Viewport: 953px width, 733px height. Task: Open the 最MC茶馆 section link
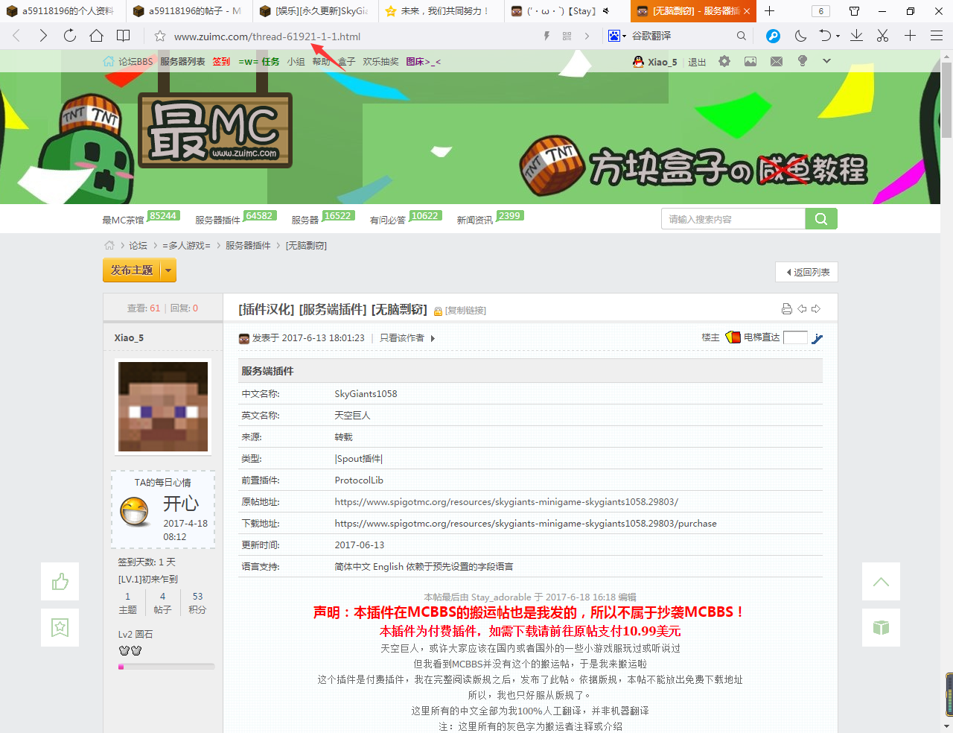point(123,220)
